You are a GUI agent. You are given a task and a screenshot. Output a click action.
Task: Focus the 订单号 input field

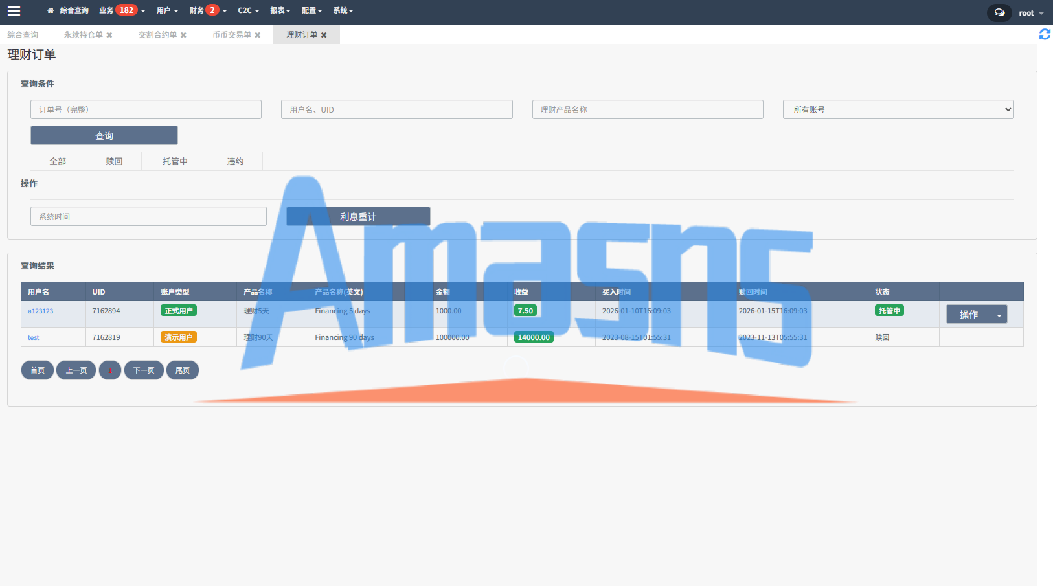[x=146, y=109]
